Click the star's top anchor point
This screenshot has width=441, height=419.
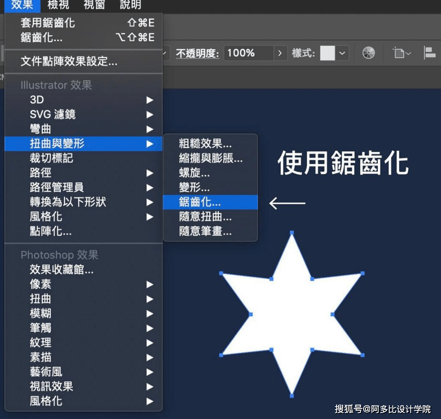[x=292, y=233]
